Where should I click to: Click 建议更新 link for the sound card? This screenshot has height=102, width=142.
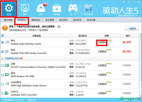point(127,42)
